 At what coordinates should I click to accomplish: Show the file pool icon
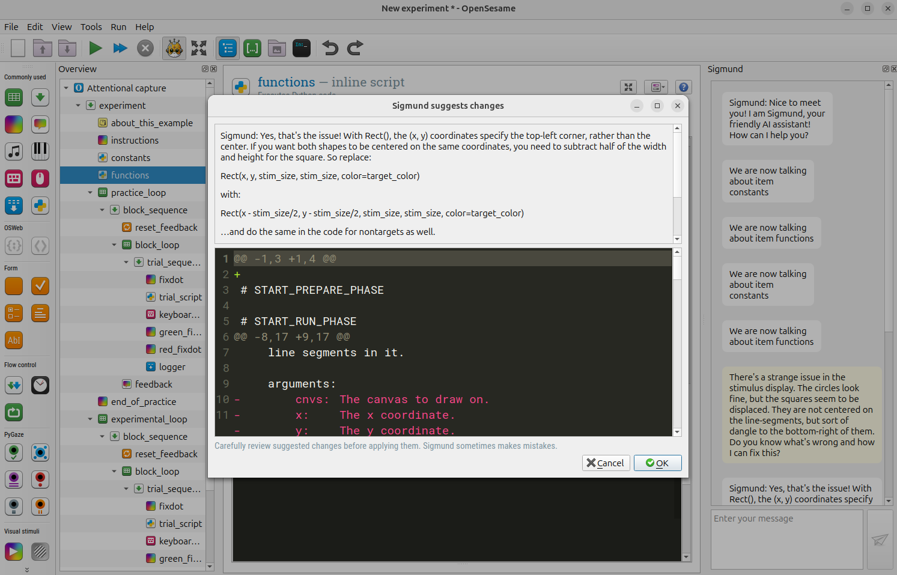[x=277, y=48]
